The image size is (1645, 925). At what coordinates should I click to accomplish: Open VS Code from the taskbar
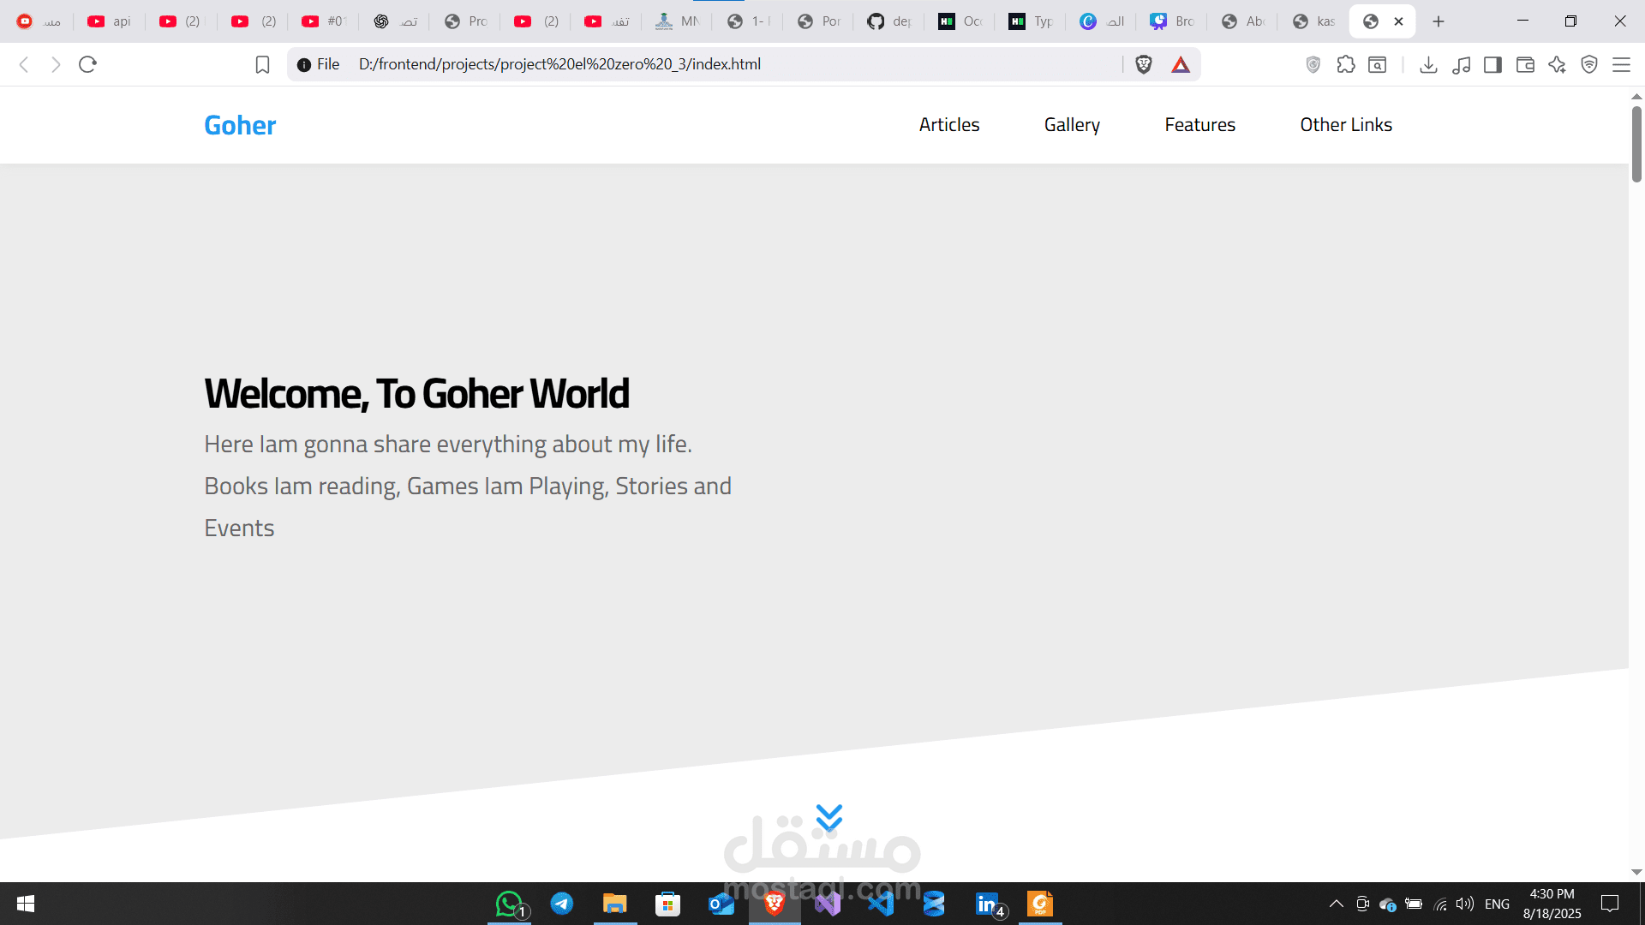pyautogui.click(x=881, y=904)
